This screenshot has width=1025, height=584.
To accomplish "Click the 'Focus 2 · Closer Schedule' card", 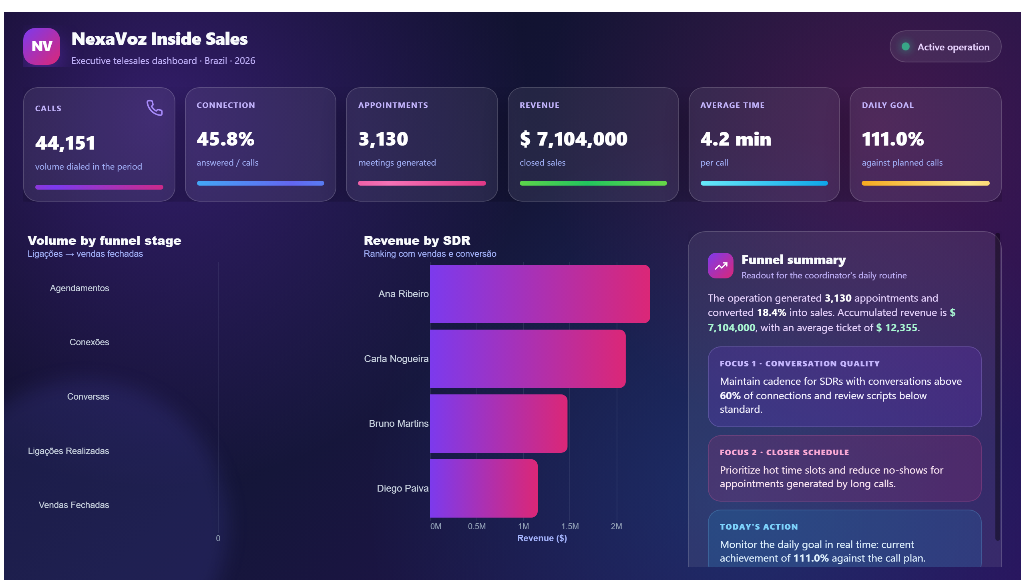I will 844,468.
